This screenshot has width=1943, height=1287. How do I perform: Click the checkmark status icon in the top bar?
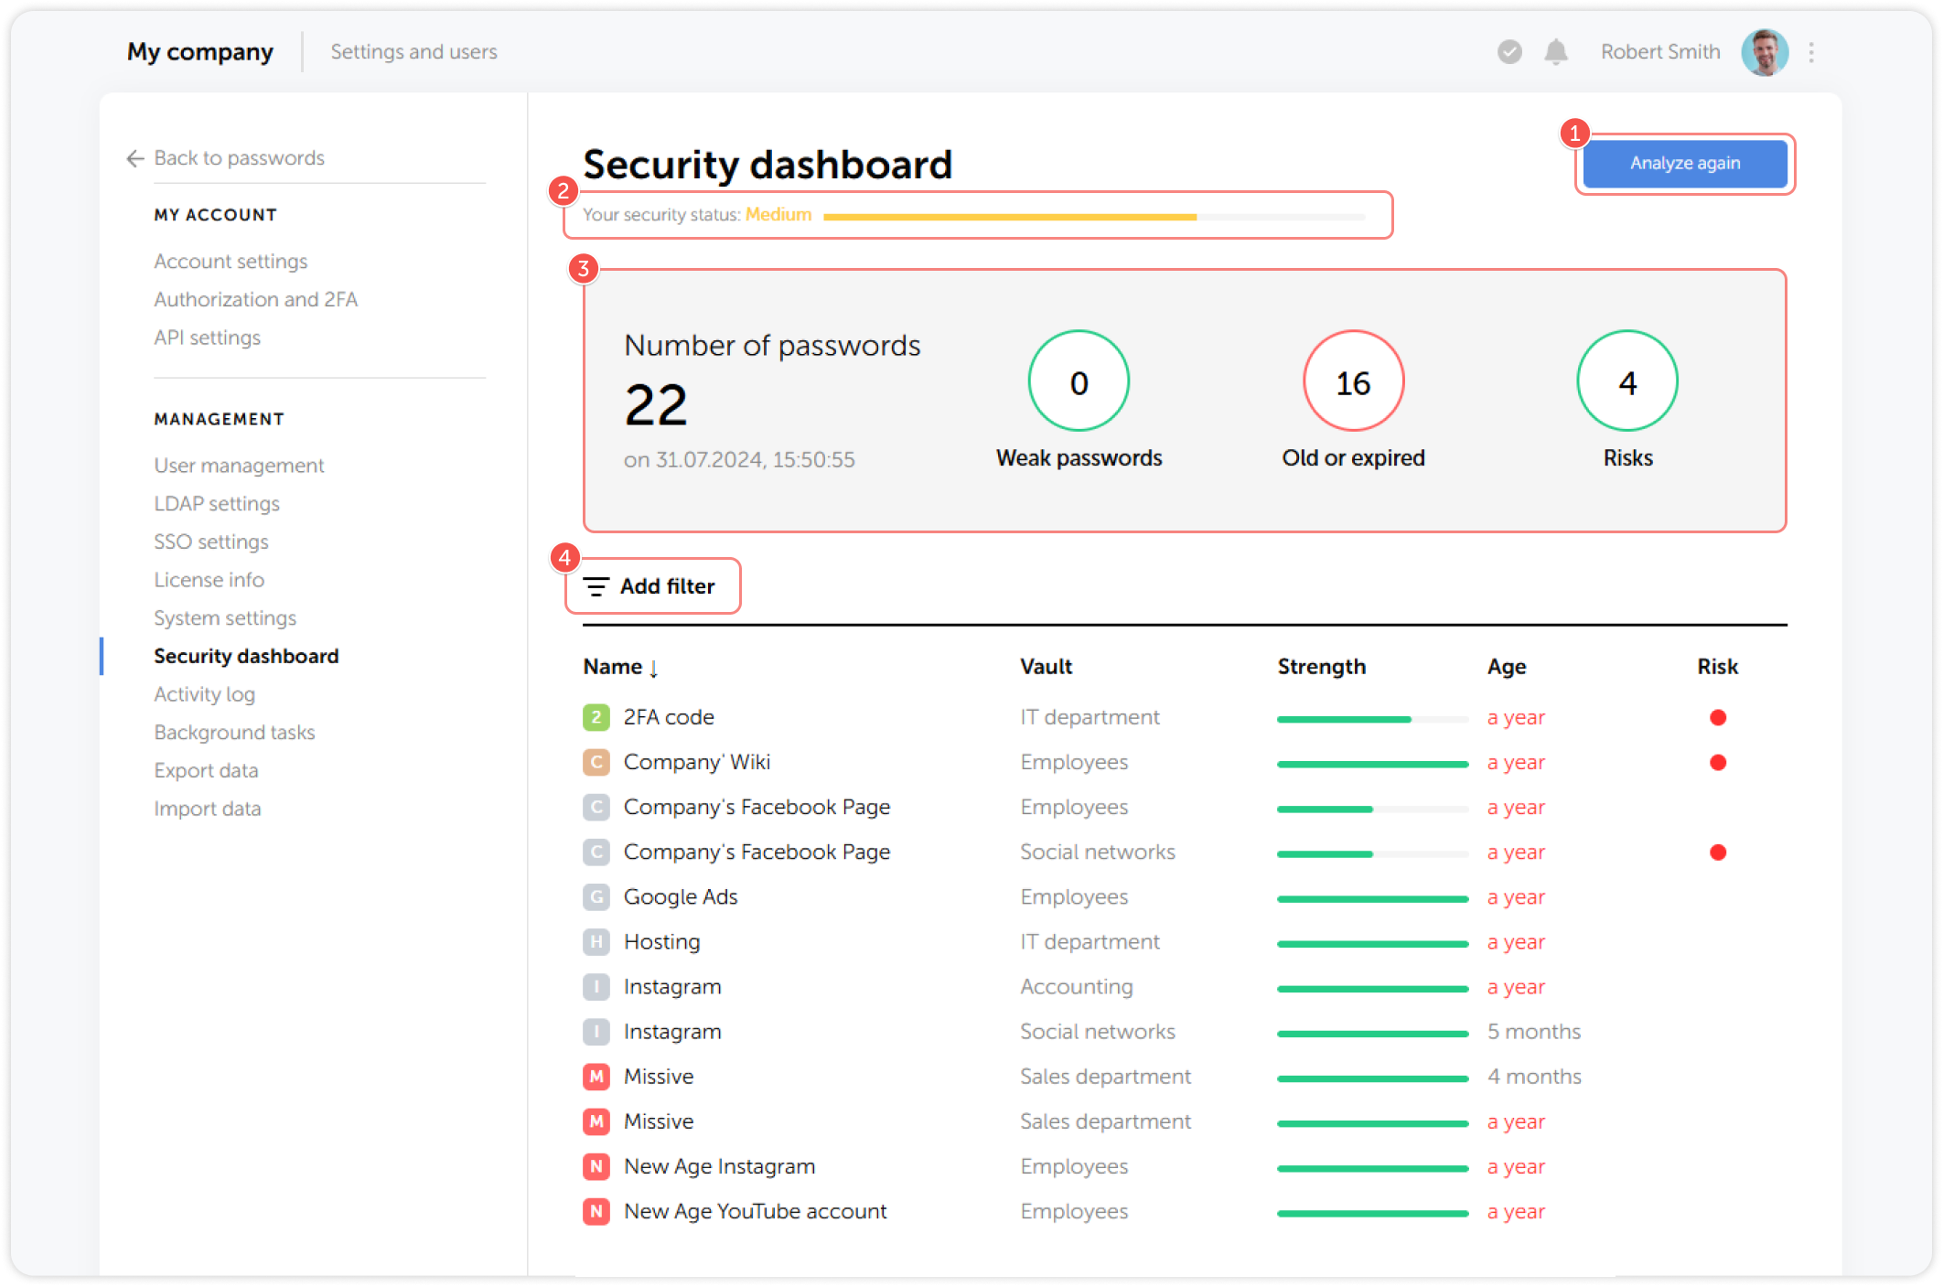click(1509, 52)
